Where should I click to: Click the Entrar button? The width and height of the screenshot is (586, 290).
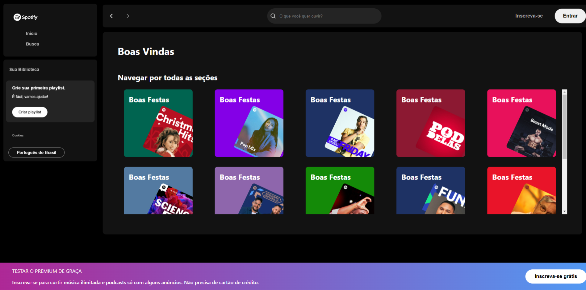(570, 16)
